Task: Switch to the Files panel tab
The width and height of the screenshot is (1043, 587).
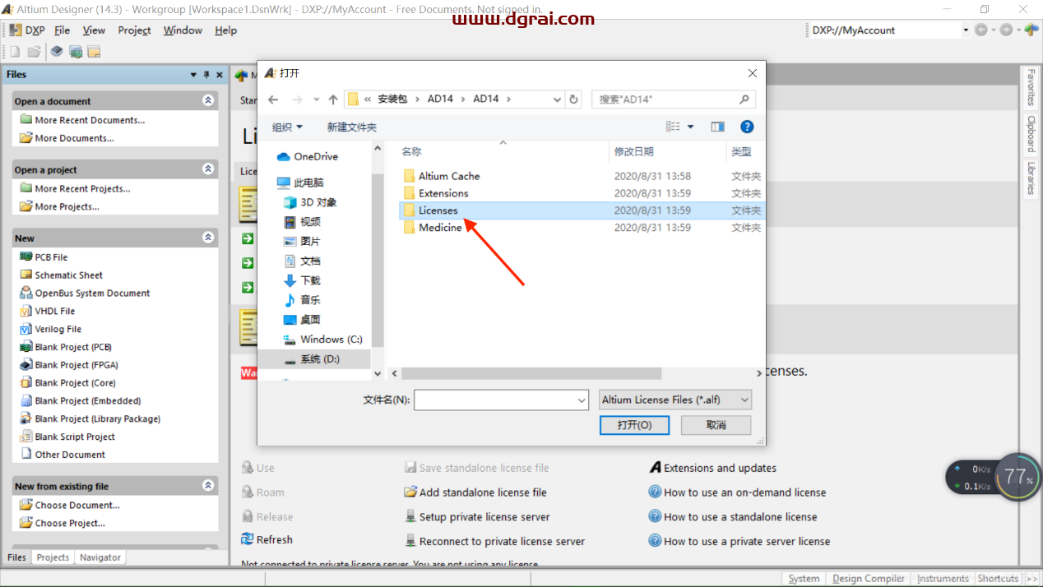Action: 17,557
